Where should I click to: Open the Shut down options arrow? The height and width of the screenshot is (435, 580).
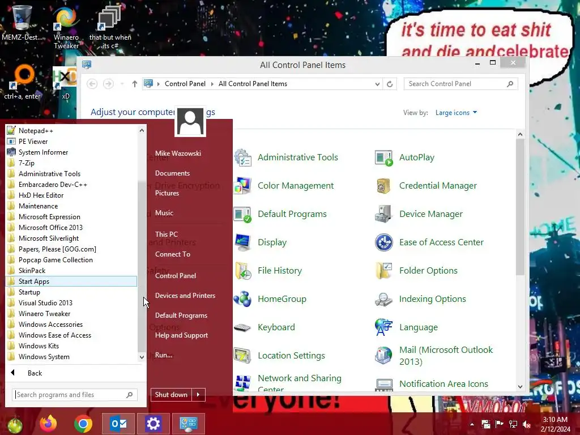pos(198,395)
